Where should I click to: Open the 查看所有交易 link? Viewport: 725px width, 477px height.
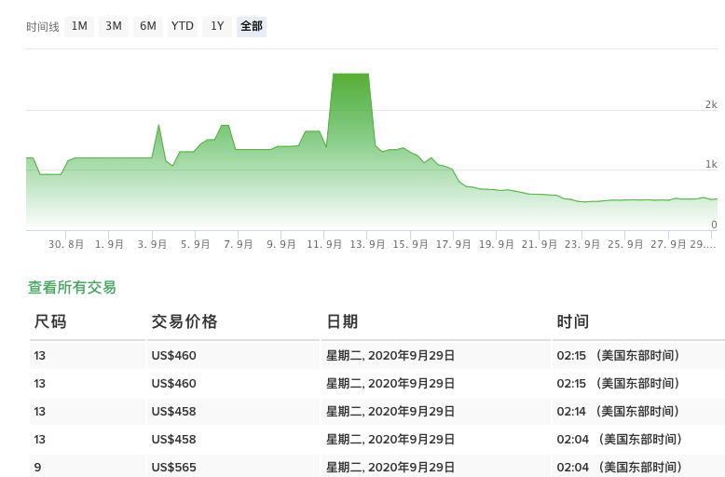tap(73, 287)
